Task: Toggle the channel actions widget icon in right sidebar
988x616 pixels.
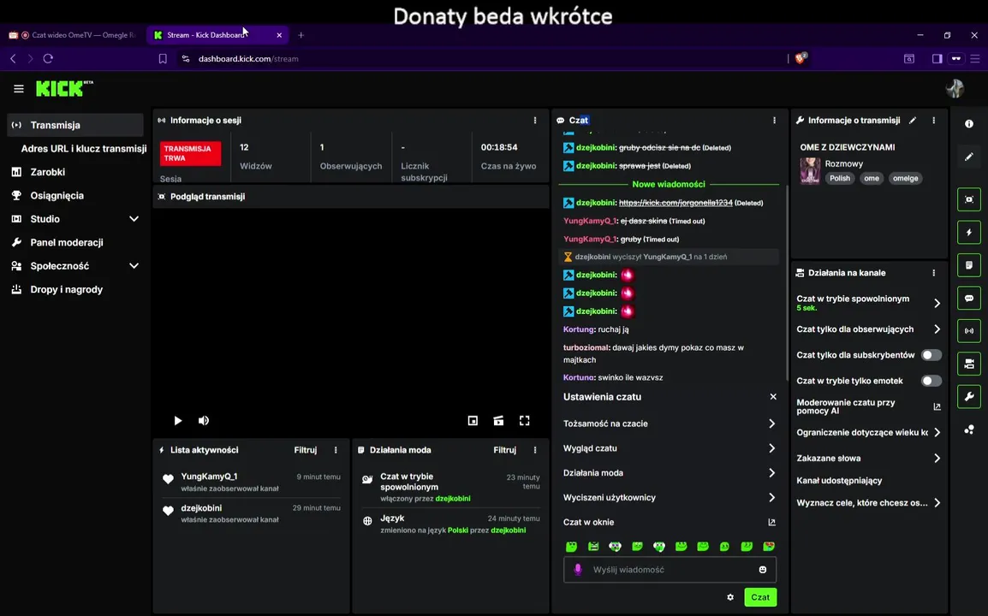Action: coord(969,364)
